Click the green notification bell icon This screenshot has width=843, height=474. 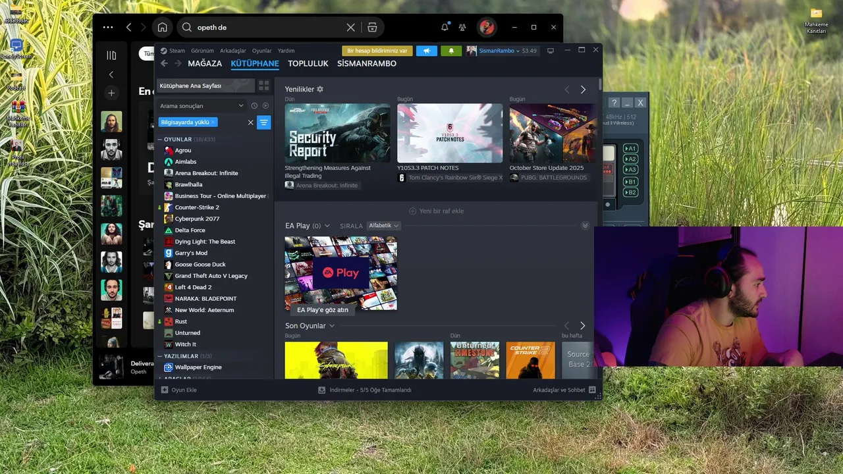[451, 51]
